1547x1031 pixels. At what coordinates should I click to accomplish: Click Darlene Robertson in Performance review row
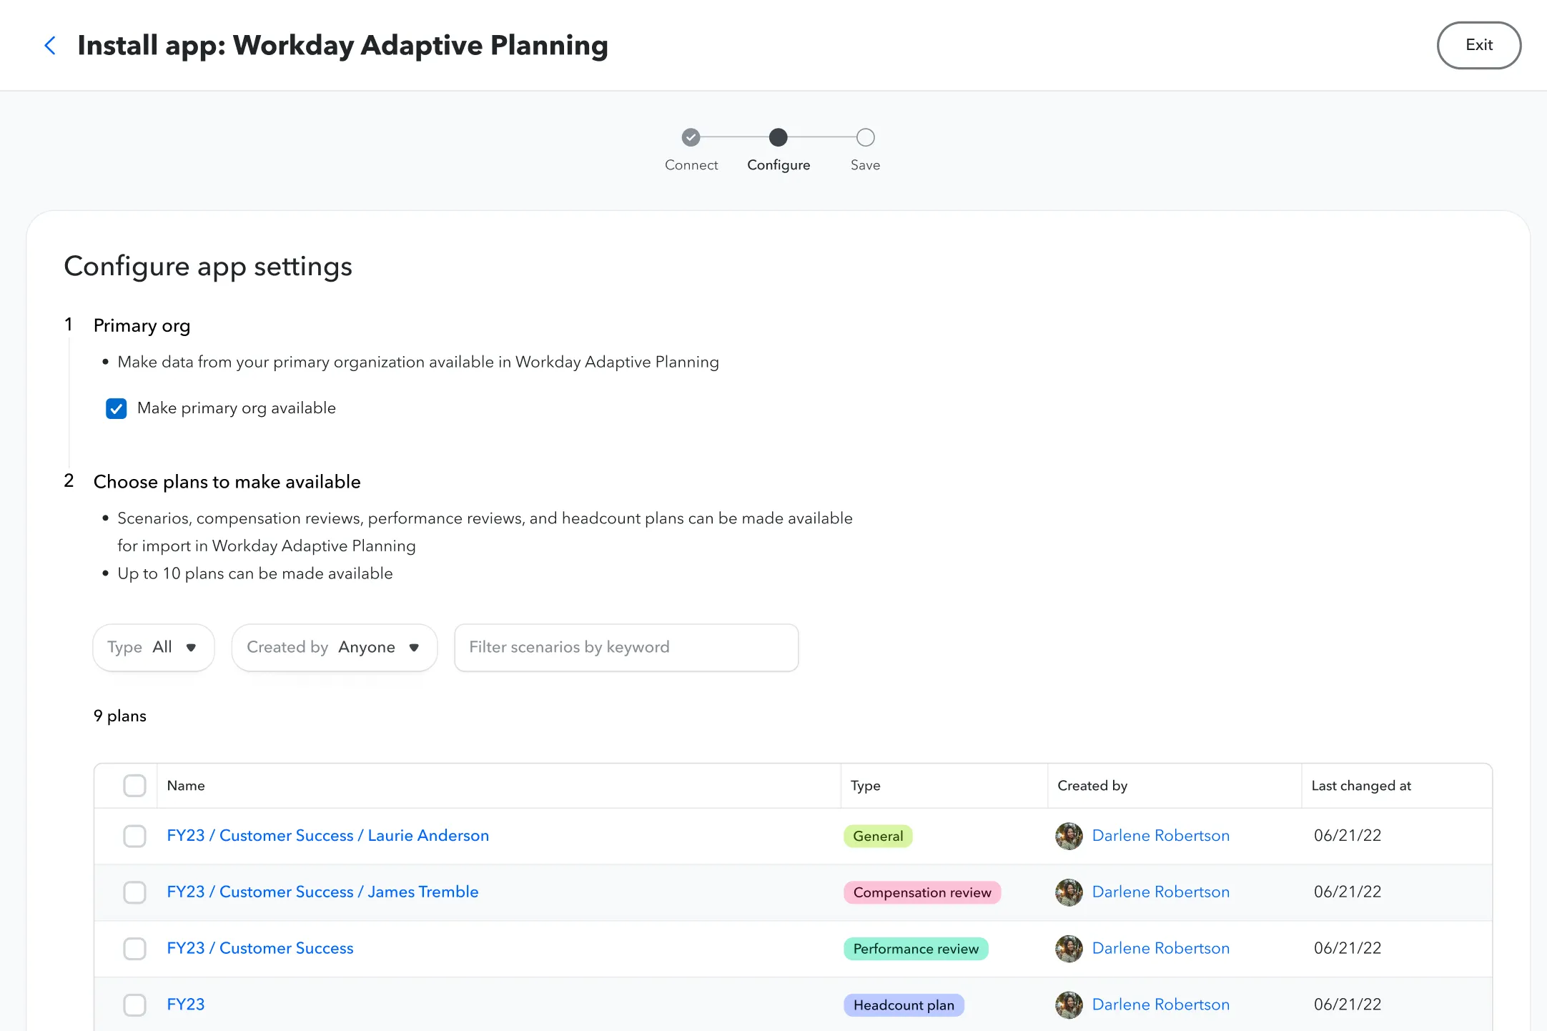(x=1160, y=948)
